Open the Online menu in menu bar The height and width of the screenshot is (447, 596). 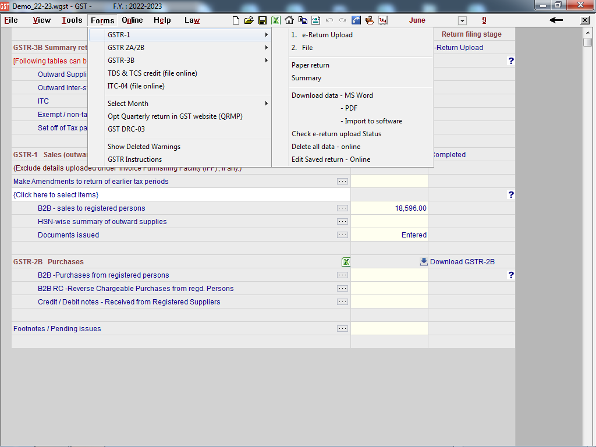(x=132, y=20)
